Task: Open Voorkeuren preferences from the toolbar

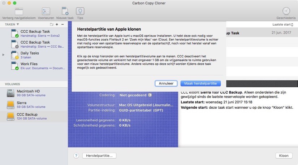Action: tap(46, 12)
